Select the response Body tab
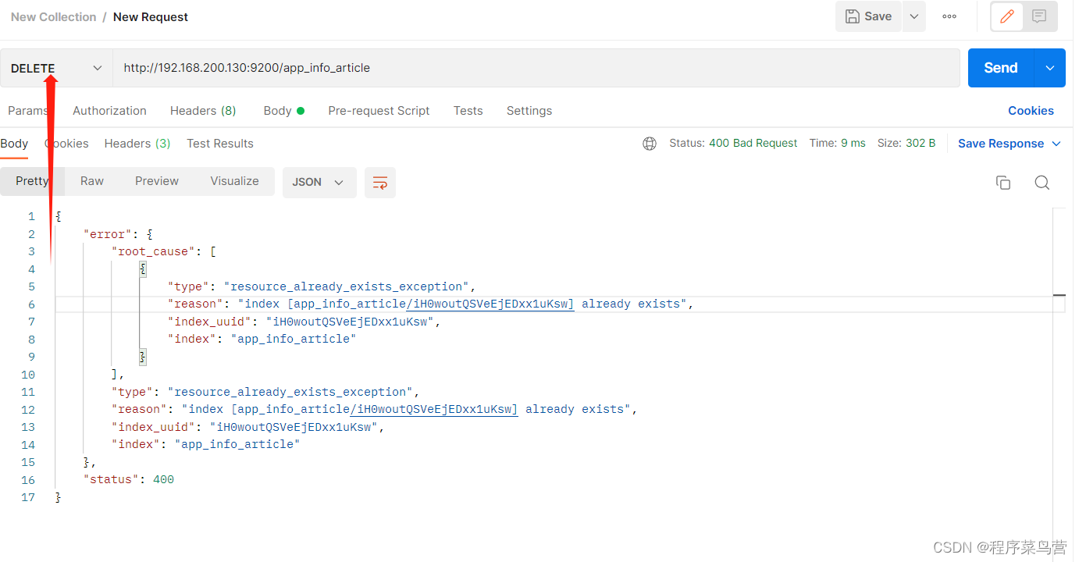Viewport: 1079px width, 562px height. tap(14, 144)
